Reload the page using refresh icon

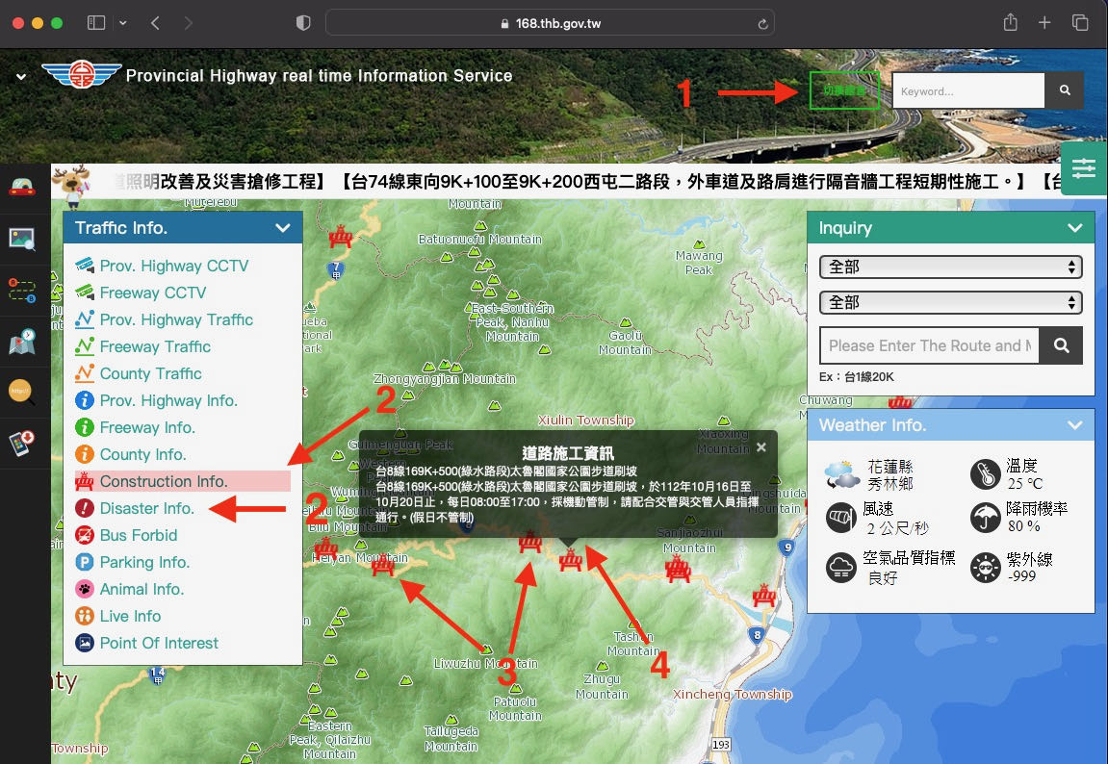[762, 23]
